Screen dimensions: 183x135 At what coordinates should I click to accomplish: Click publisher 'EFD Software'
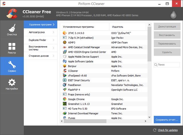click(x=119, y=109)
